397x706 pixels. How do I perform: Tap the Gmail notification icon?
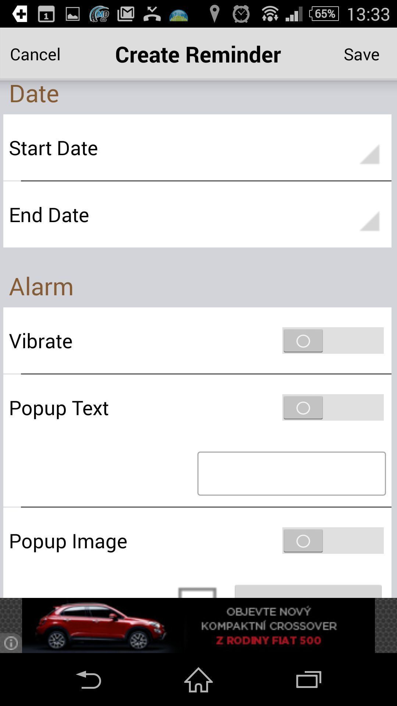pos(126,14)
